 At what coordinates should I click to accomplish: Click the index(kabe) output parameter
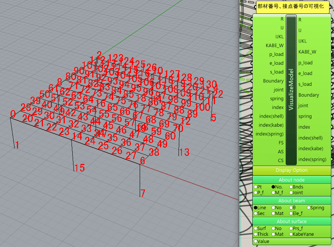[311, 149]
